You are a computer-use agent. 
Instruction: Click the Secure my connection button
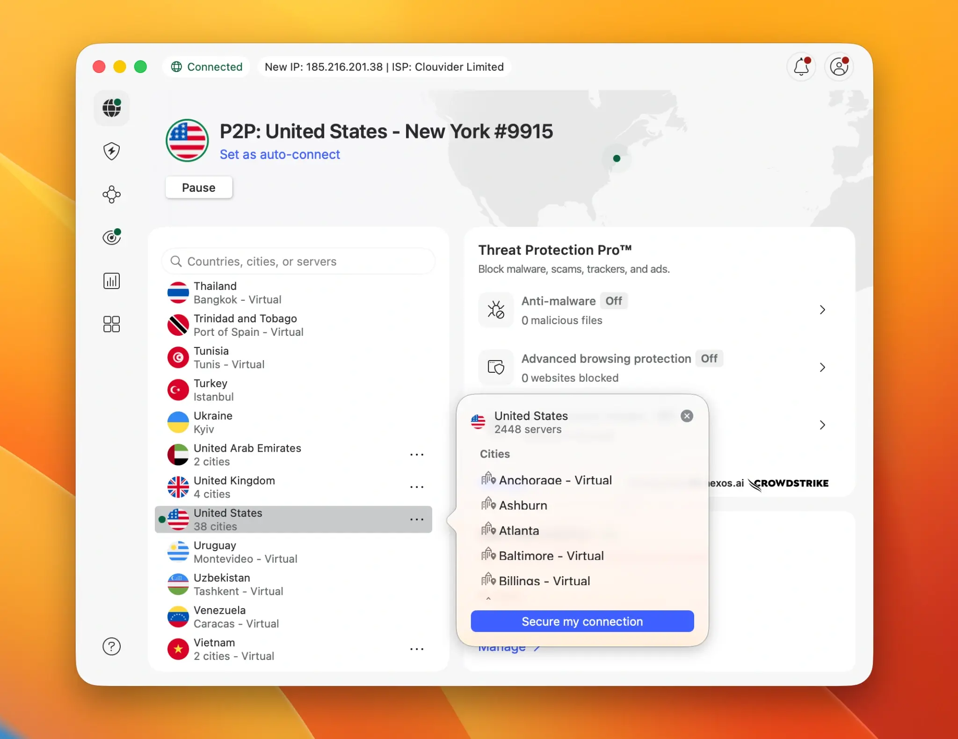(581, 621)
